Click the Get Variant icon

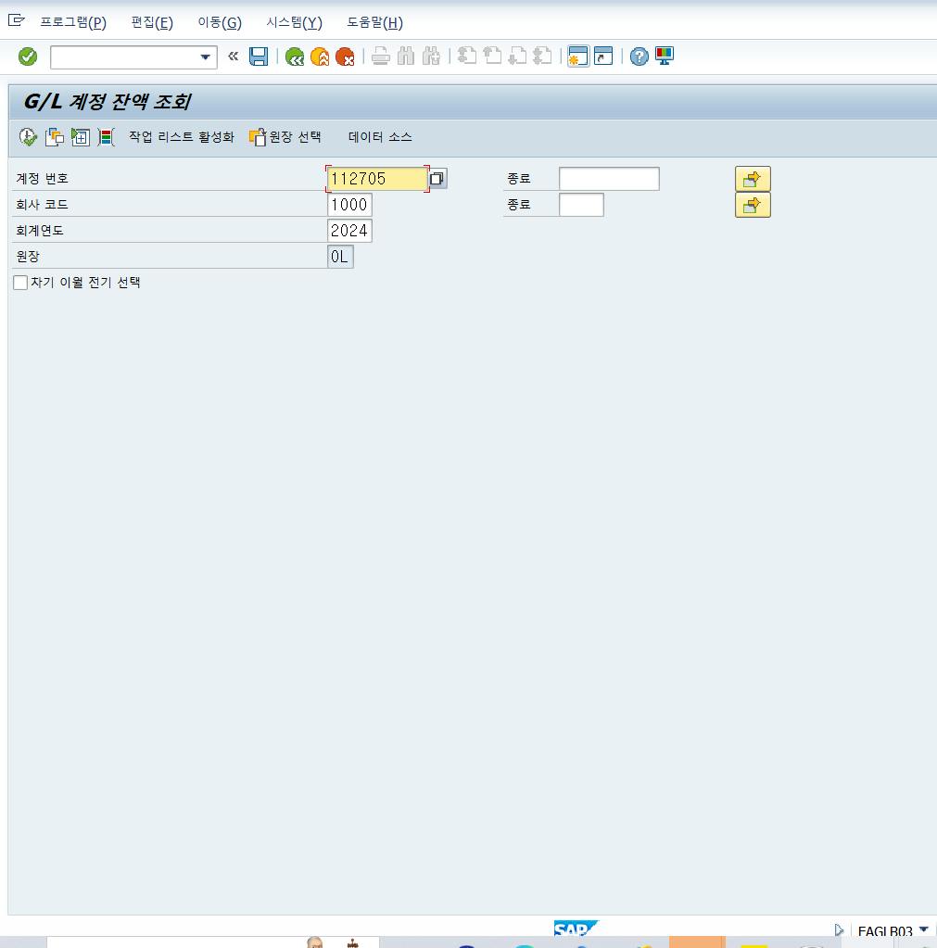pyautogui.click(x=55, y=137)
